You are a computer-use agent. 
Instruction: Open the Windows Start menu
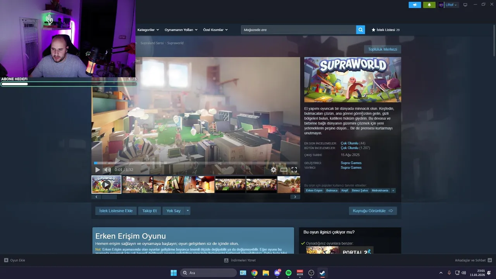tap(174, 273)
